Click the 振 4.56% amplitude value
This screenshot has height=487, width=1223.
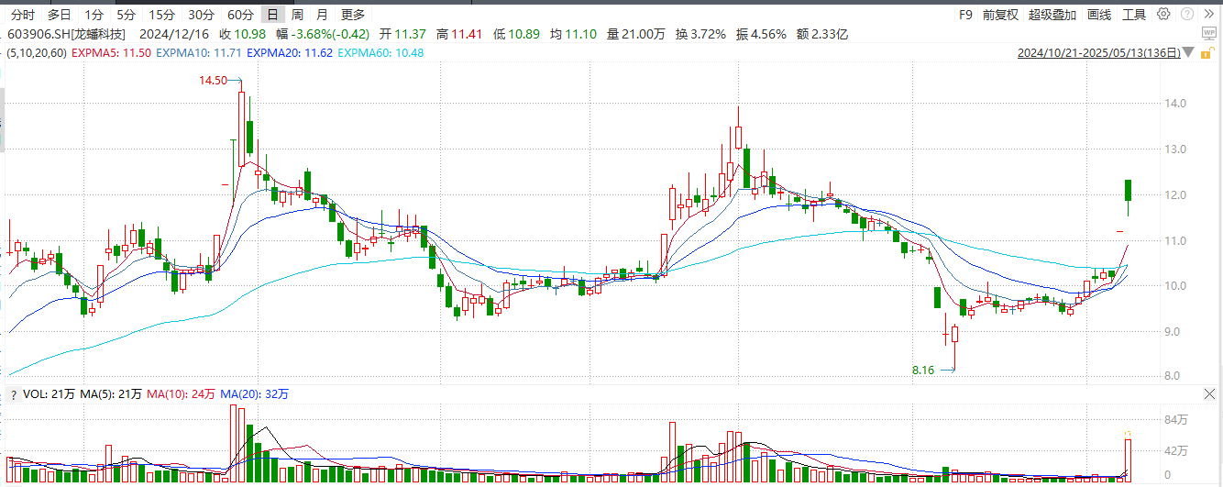[x=761, y=34]
